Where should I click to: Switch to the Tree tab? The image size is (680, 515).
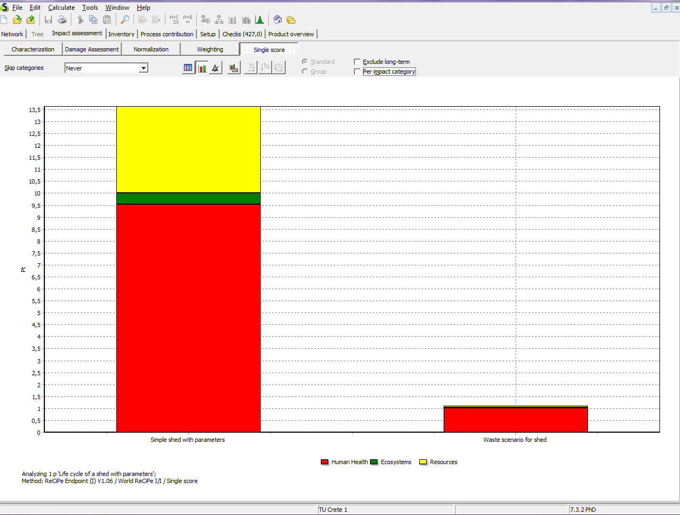(37, 34)
